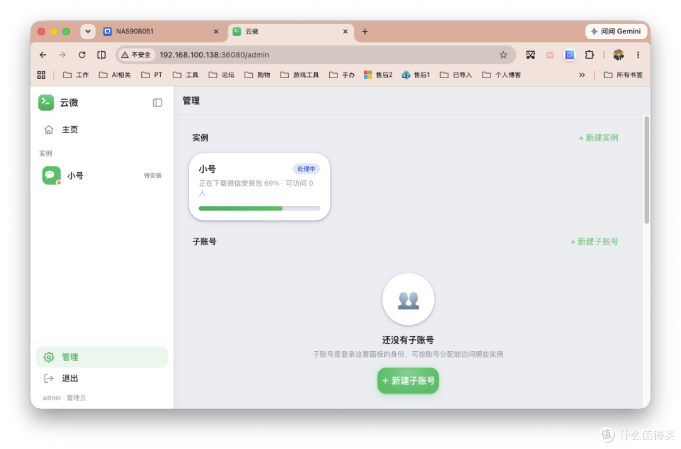Open the 论坛 bookmark folder
This screenshot has height=449, width=681.
click(x=221, y=74)
